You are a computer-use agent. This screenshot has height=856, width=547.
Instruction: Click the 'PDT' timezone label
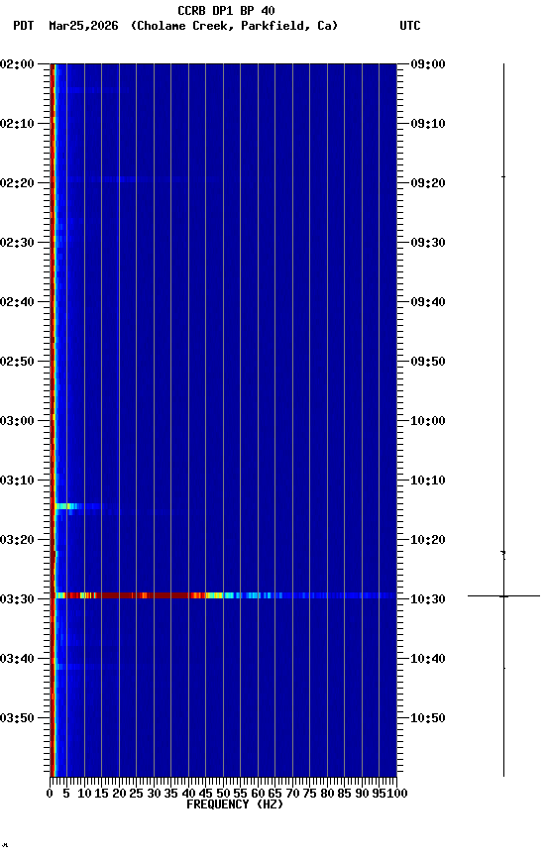tap(24, 26)
